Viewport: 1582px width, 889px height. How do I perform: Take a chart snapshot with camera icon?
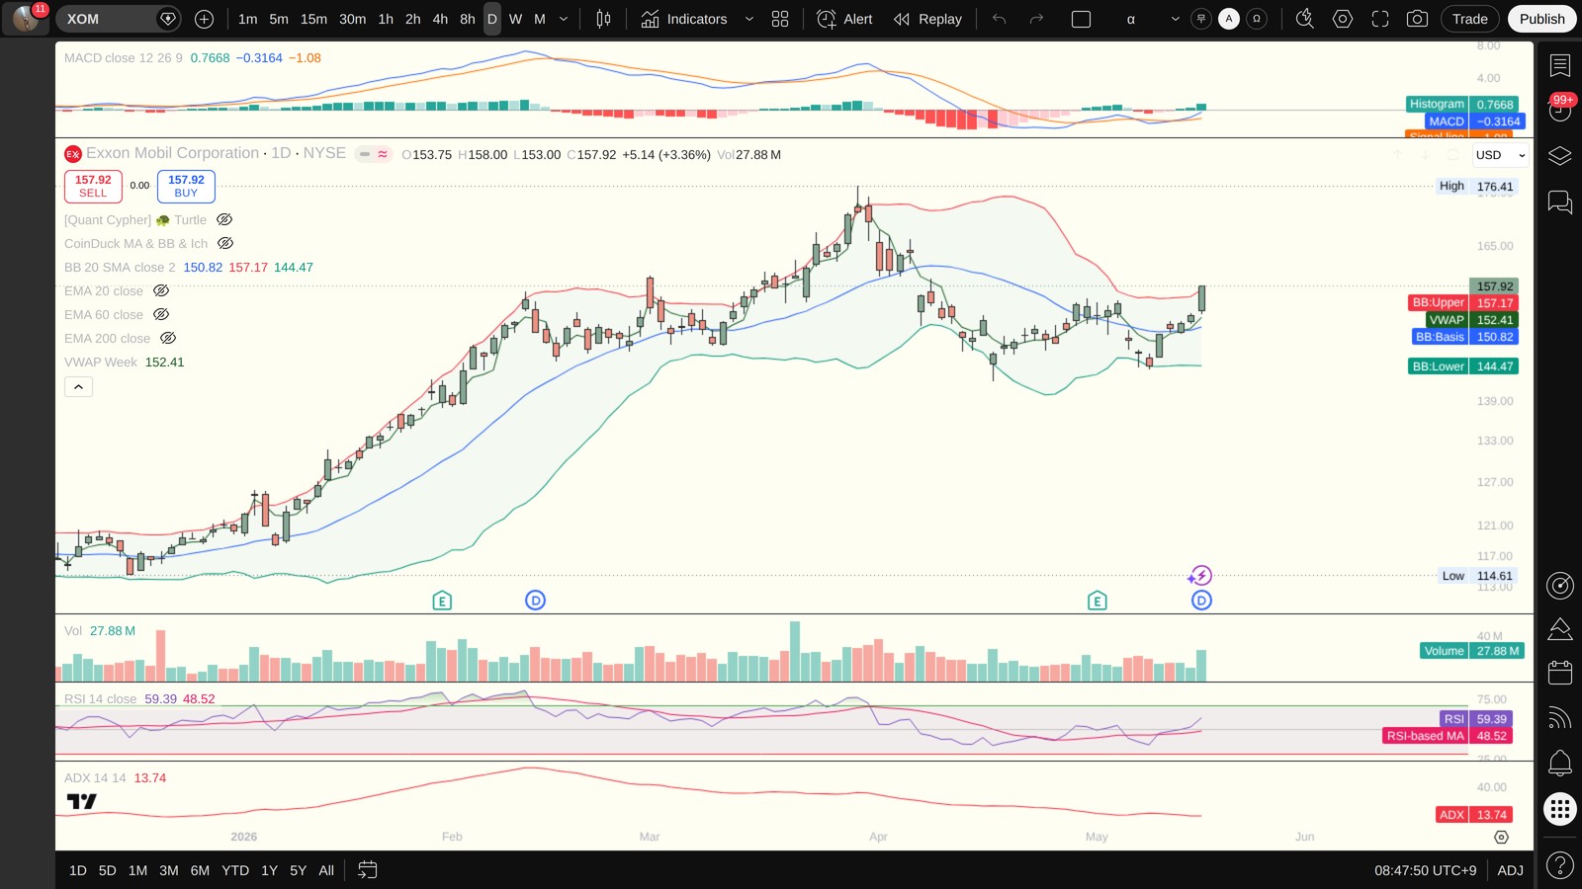click(1417, 19)
